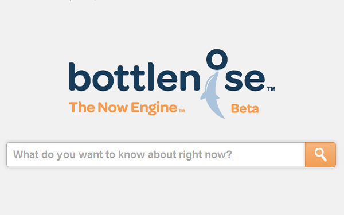344x215 pixels.
Task: Click "The Now Engine" tagline
Action: pos(123,108)
